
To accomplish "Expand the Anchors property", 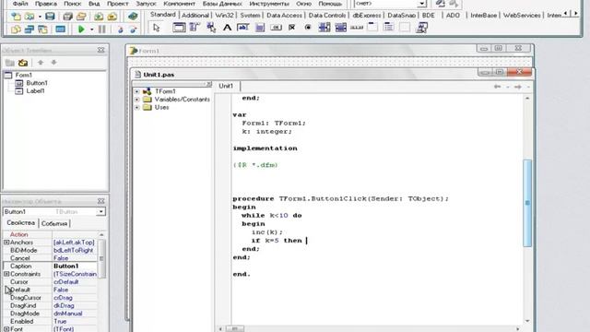I will (x=6, y=243).
